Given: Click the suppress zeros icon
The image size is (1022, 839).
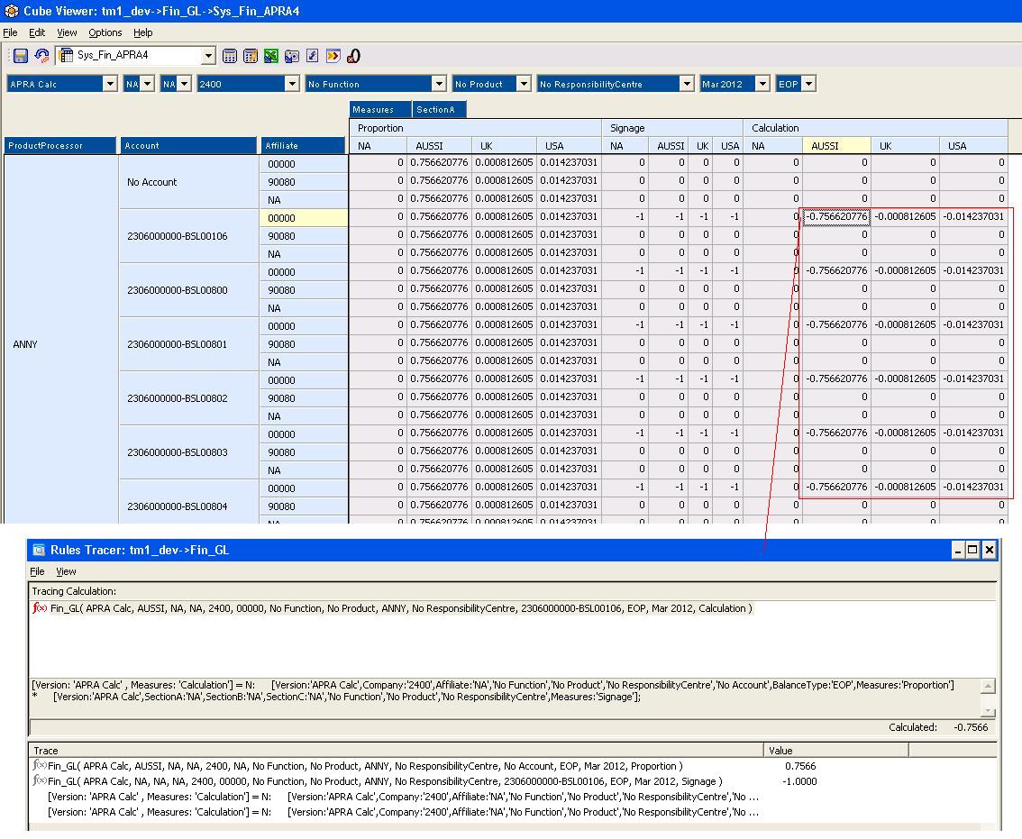Looking at the screenshot, I should [354, 56].
